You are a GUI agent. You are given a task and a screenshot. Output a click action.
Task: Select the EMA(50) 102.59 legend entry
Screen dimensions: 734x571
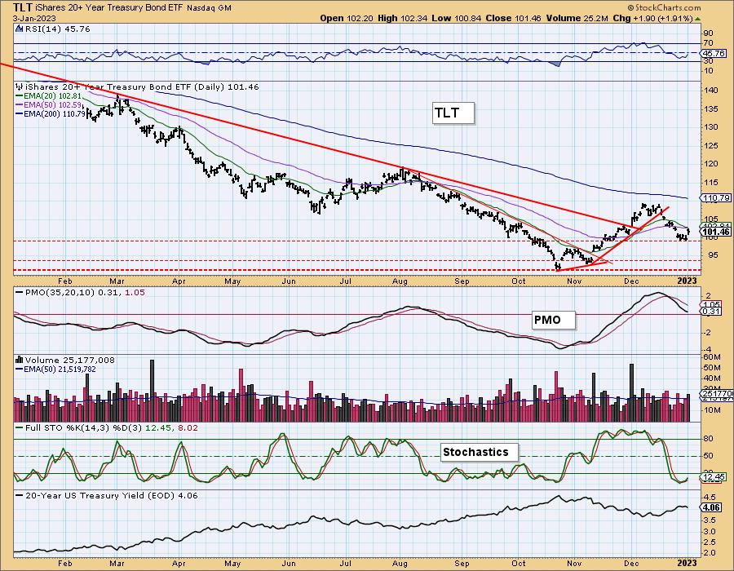click(49, 104)
